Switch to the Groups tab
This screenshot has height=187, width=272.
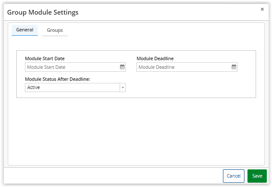[55, 31]
